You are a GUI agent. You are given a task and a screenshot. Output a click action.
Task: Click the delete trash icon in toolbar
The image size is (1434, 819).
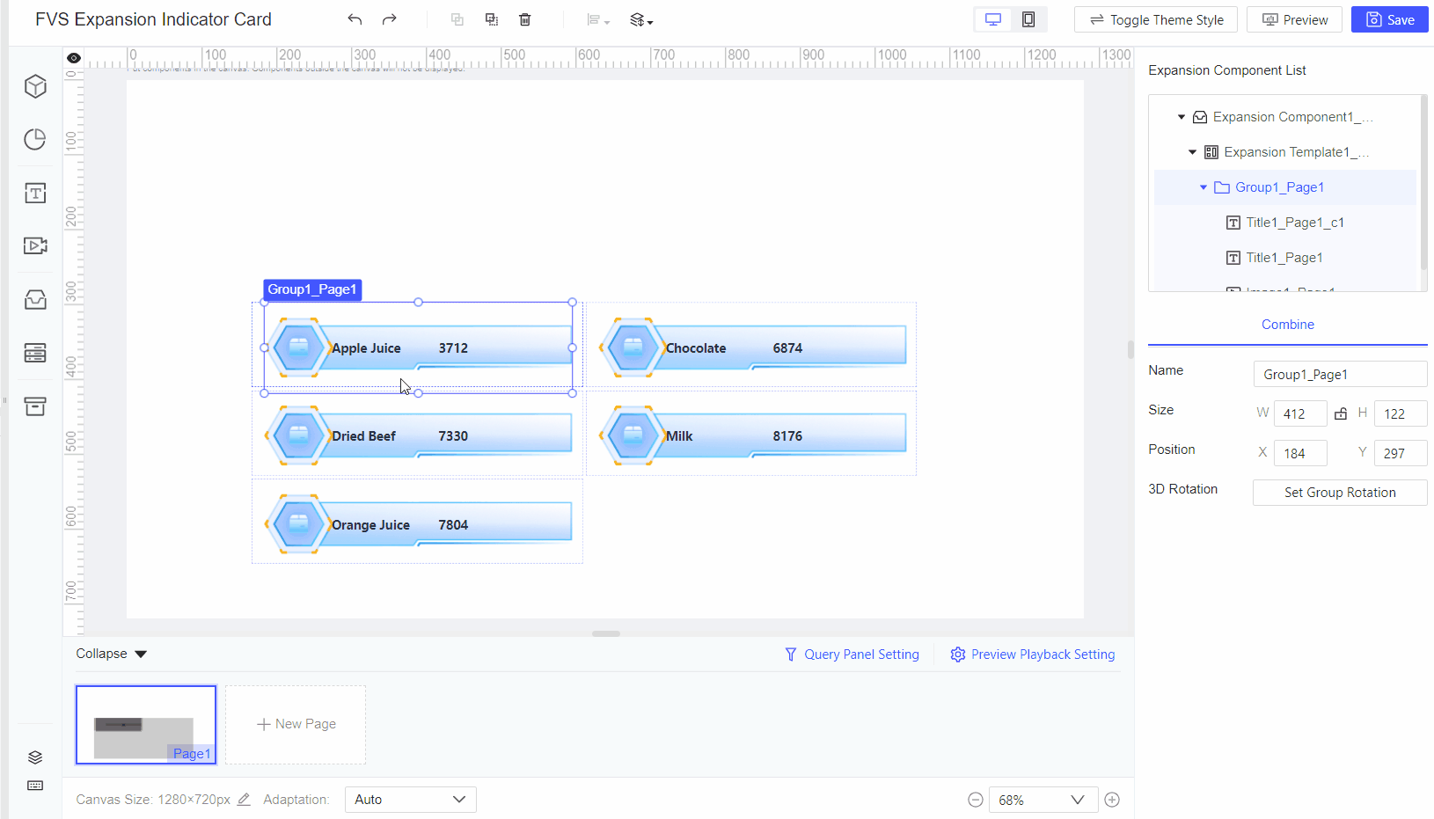pyautogui.click(x=525, y=19)
